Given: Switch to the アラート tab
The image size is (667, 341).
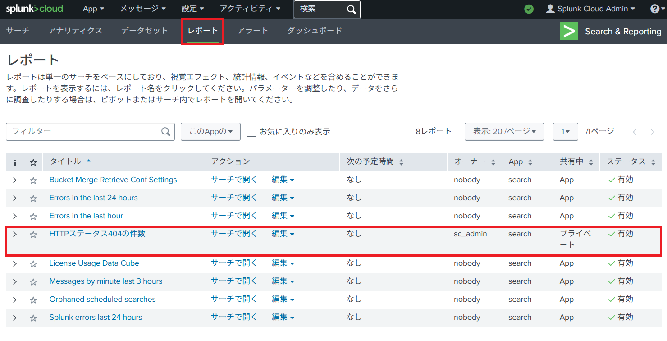Looking at the screenshot, I should point(252,31).
